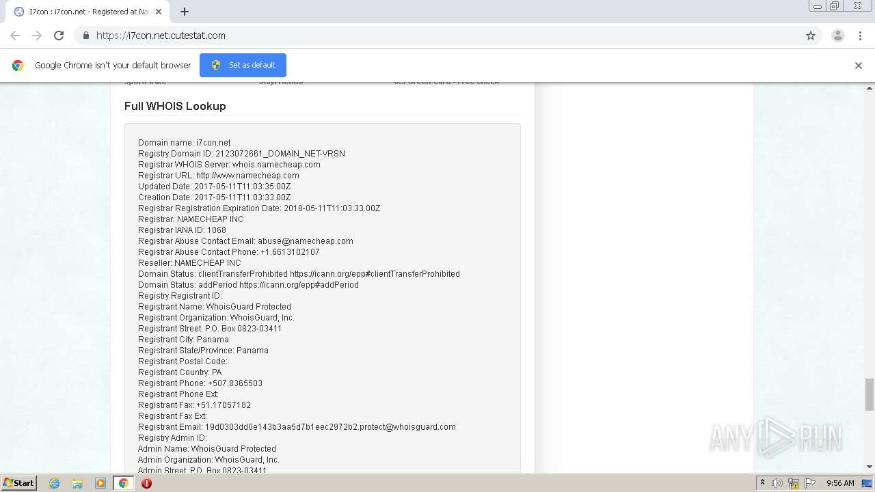Click the page scrollbar thumb
Screen dimensions: 875x492
point(870,394)
